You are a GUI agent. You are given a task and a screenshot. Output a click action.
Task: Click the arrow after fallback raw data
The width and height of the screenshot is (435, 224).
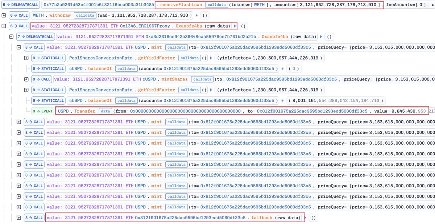[306, 218]
